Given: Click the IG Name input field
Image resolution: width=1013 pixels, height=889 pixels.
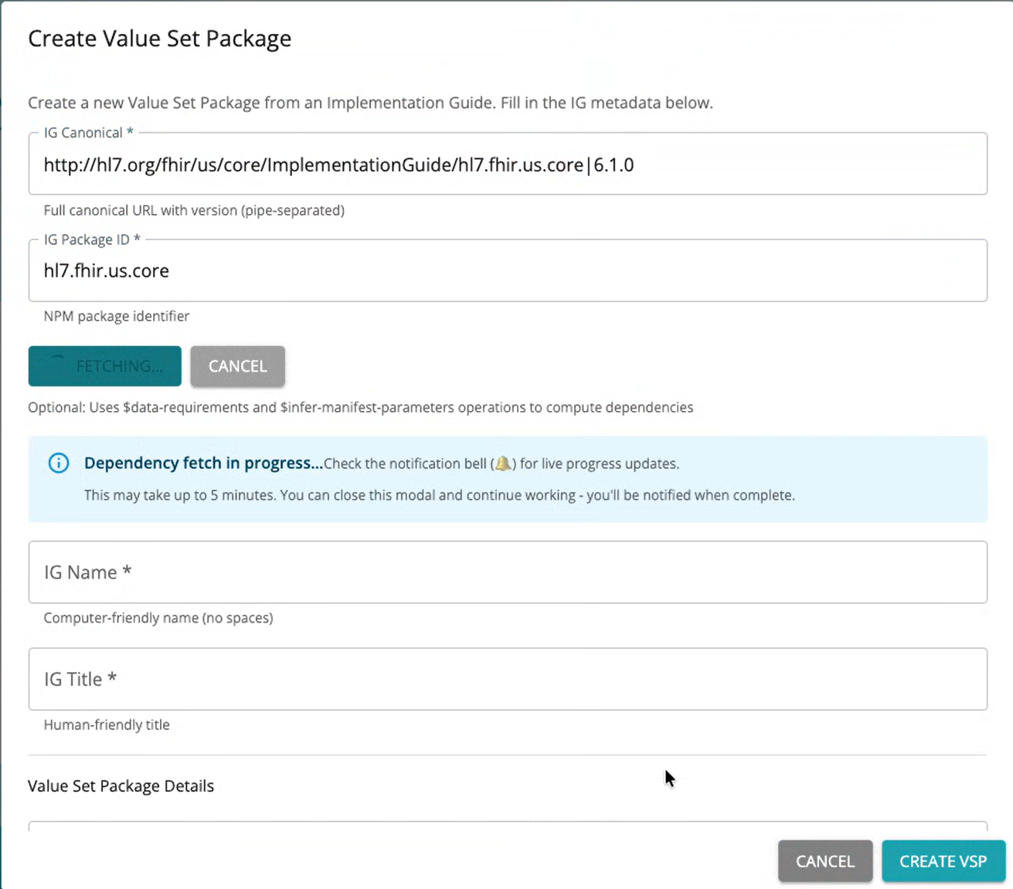Looking at the screenshot, I should pos(507,572).
